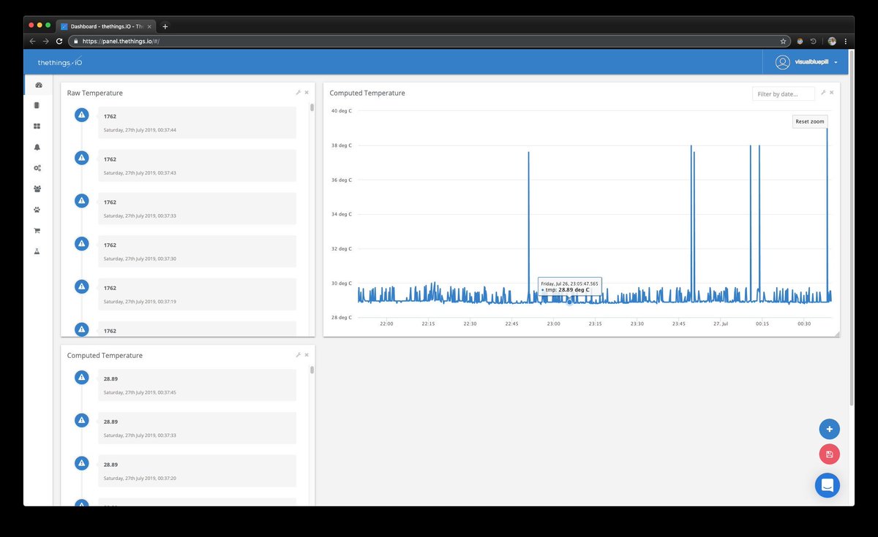Screen dimensions: 878x537
Task: Click the wrench icon on Raw Temperature widget
Action: tap(298, 93)
